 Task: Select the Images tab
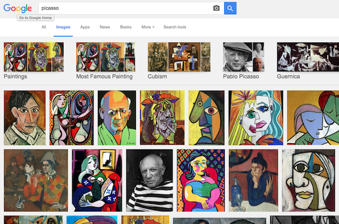(63, 27)
